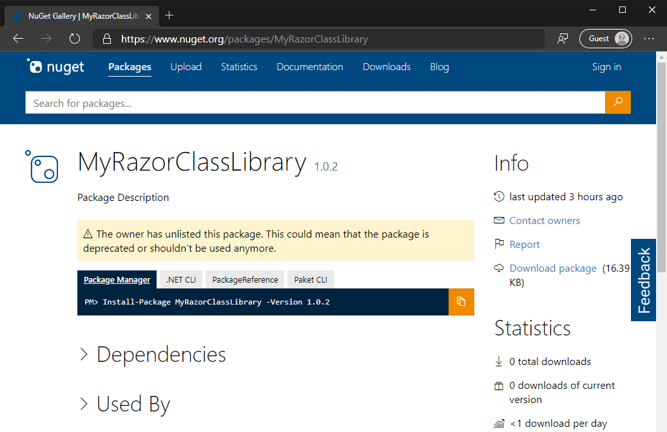Screen dimensions: 667x432
Task: Switch to the .NET CLI tab
Action: (x=181, y=279)
